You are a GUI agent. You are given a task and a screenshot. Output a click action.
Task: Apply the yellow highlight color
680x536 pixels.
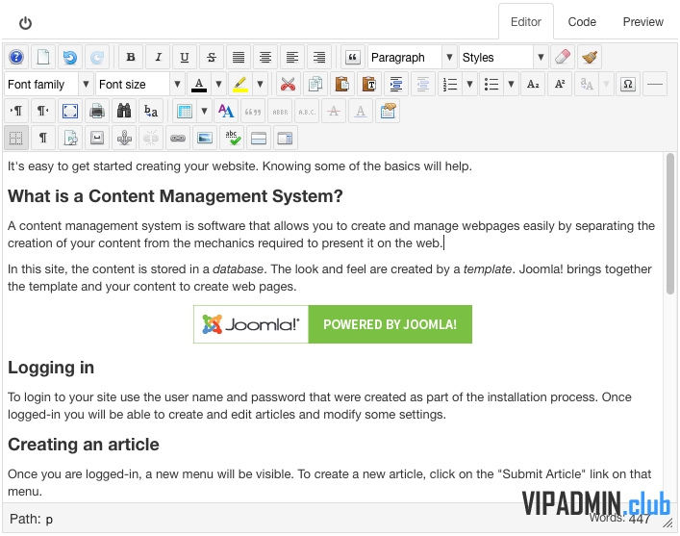pos(240,84)
